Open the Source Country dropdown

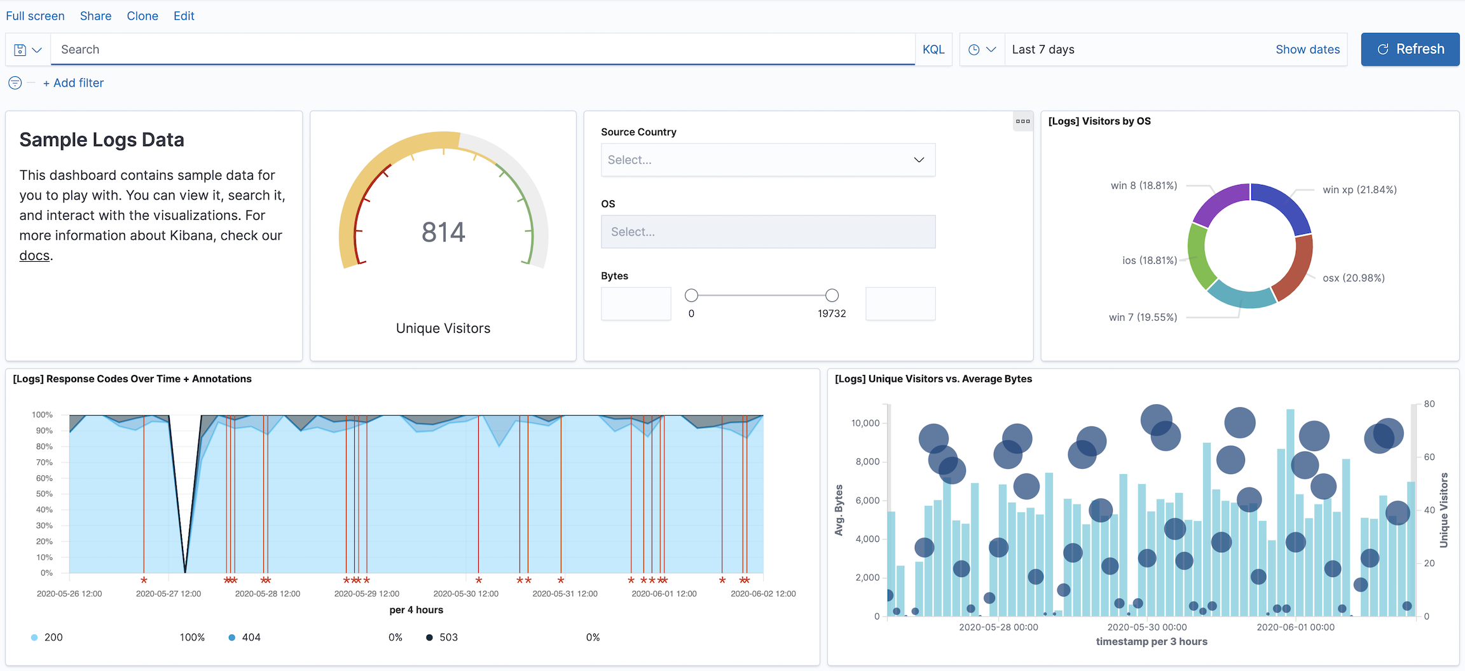(767, 159)
